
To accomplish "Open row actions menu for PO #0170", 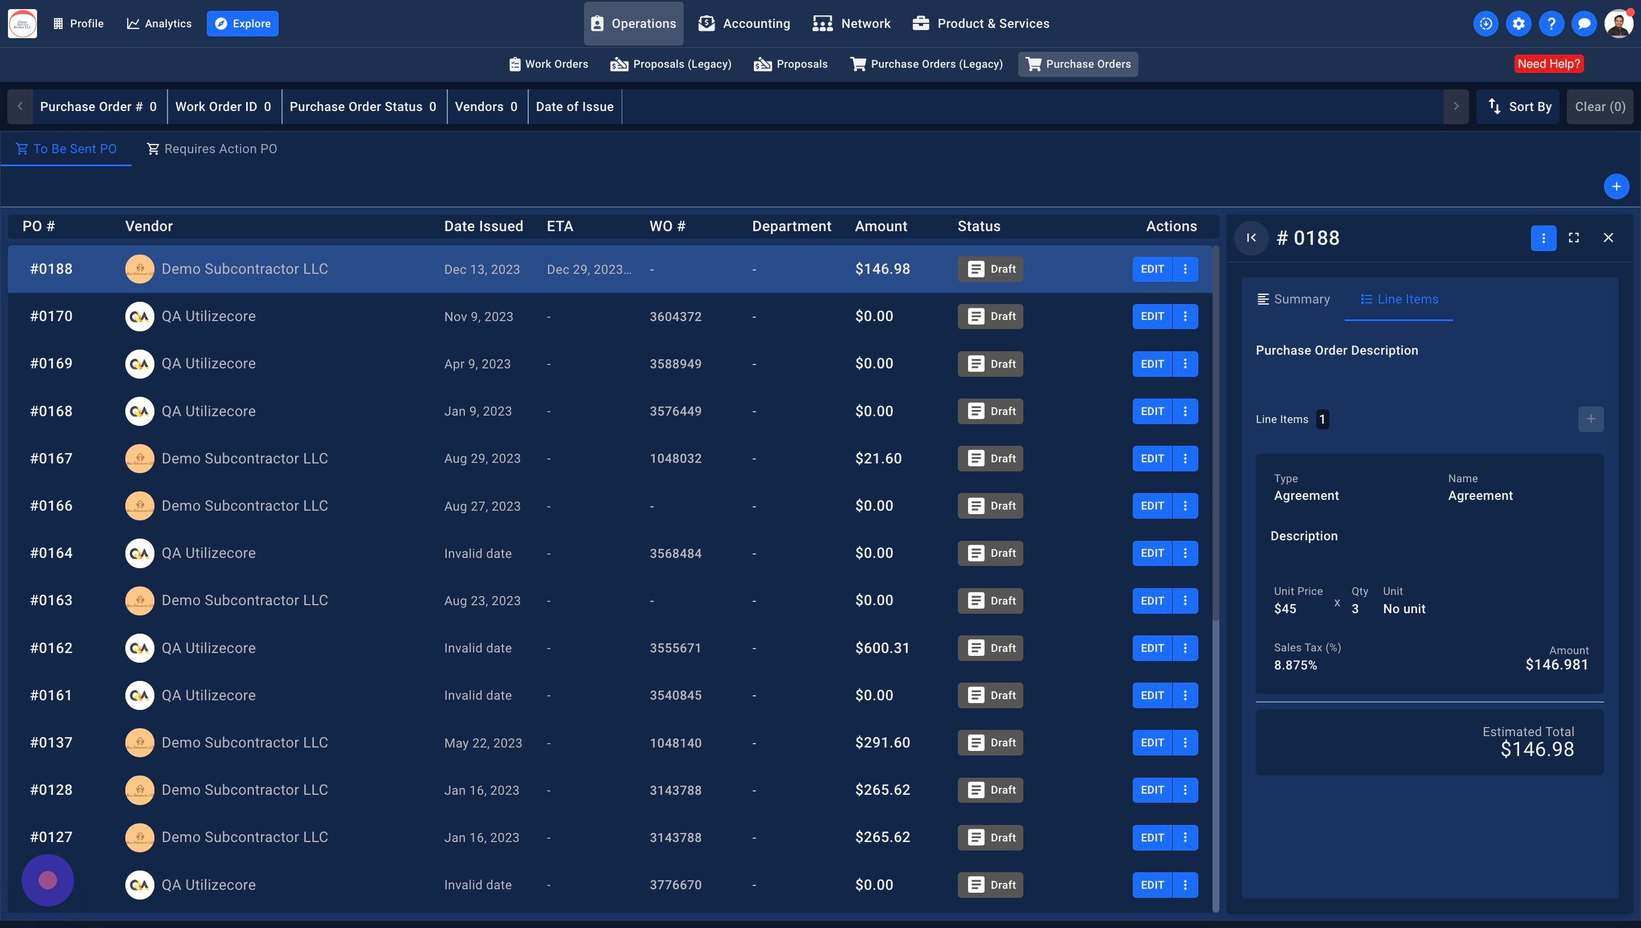I will pyautogui.click(x=1185, y=316).
